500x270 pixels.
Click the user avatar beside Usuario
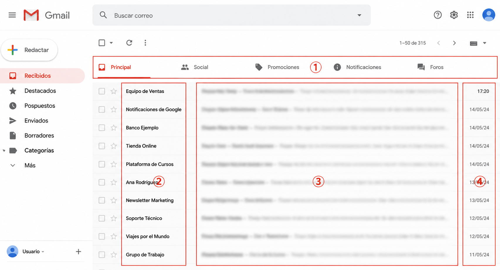(x=12, y=252)
